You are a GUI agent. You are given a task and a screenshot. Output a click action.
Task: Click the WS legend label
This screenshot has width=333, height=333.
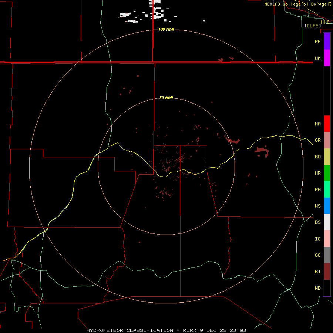pos(317,206)
